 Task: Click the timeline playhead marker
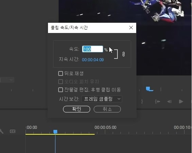coord(55,132)
